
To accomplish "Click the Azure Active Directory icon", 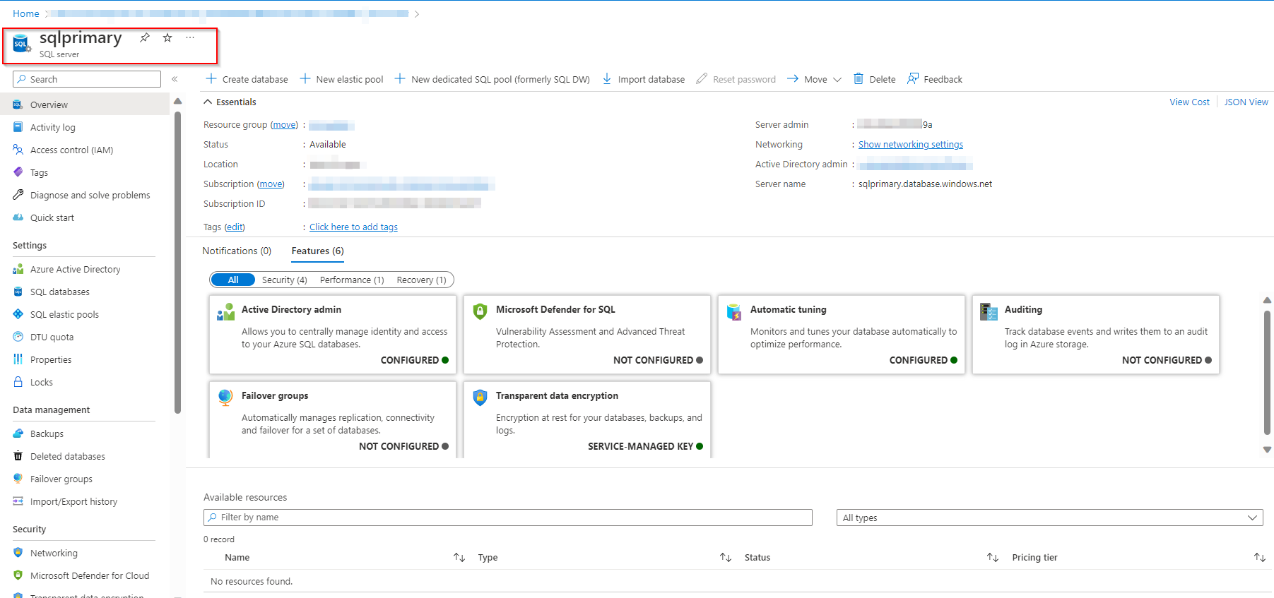I will pyautogui.click(x=18, y=269).
